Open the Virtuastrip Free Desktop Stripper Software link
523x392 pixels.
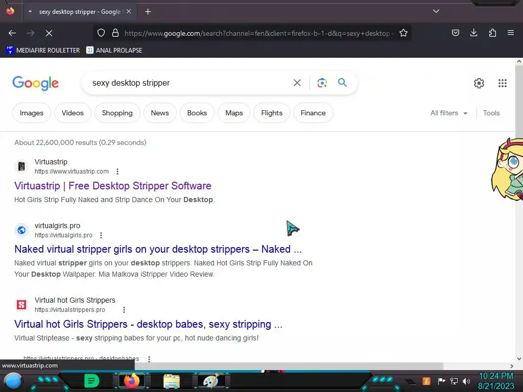(113, 186)
